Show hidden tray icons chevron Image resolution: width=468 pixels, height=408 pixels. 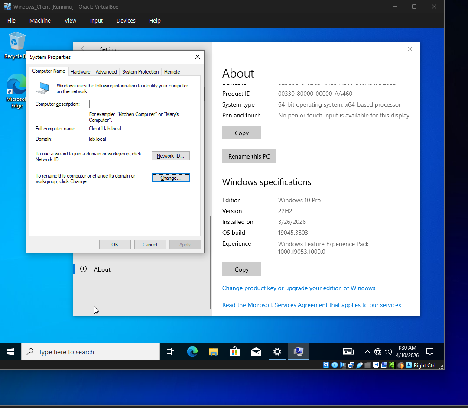coord(367,352)
